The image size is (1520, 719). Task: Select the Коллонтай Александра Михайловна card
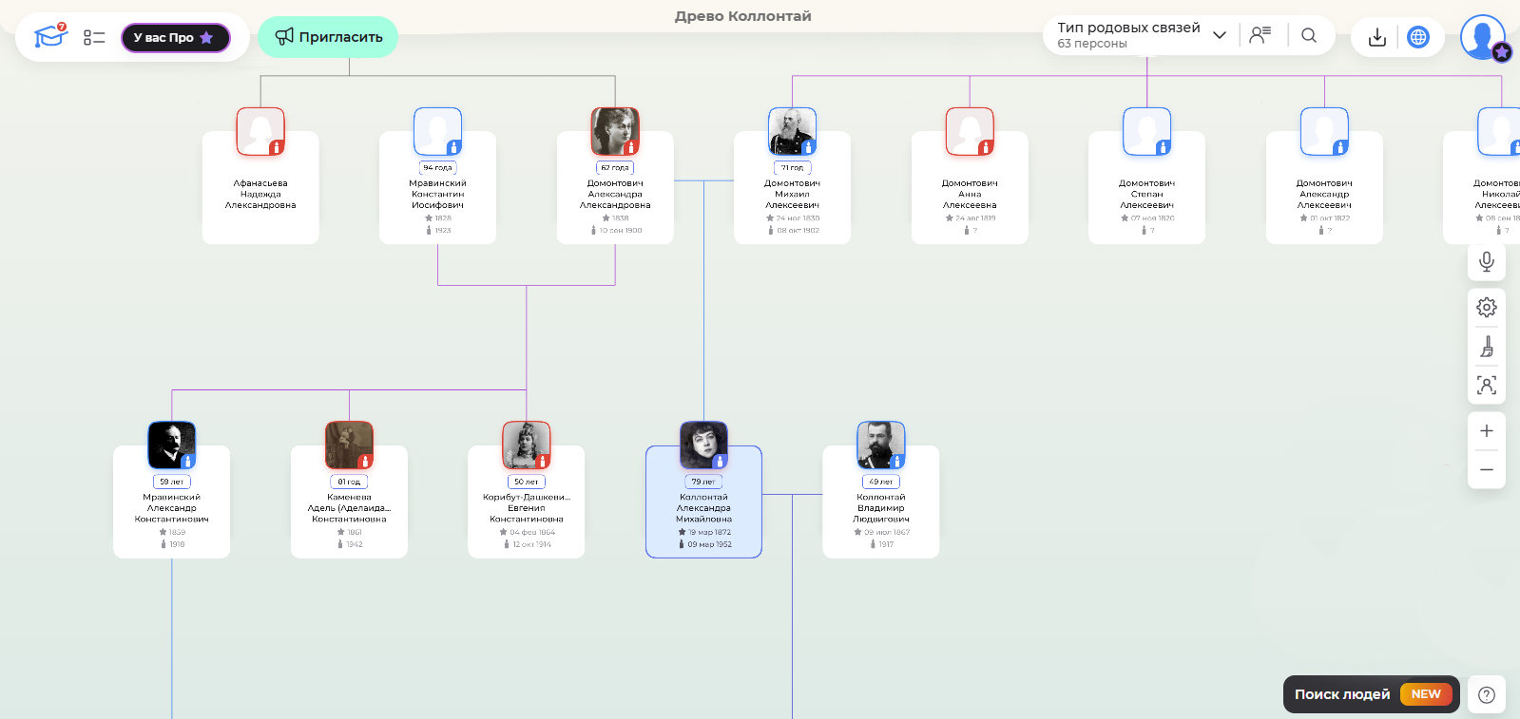click(703, 508)
